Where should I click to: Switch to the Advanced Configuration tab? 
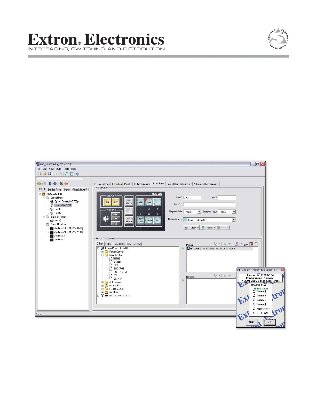point(206,184)
